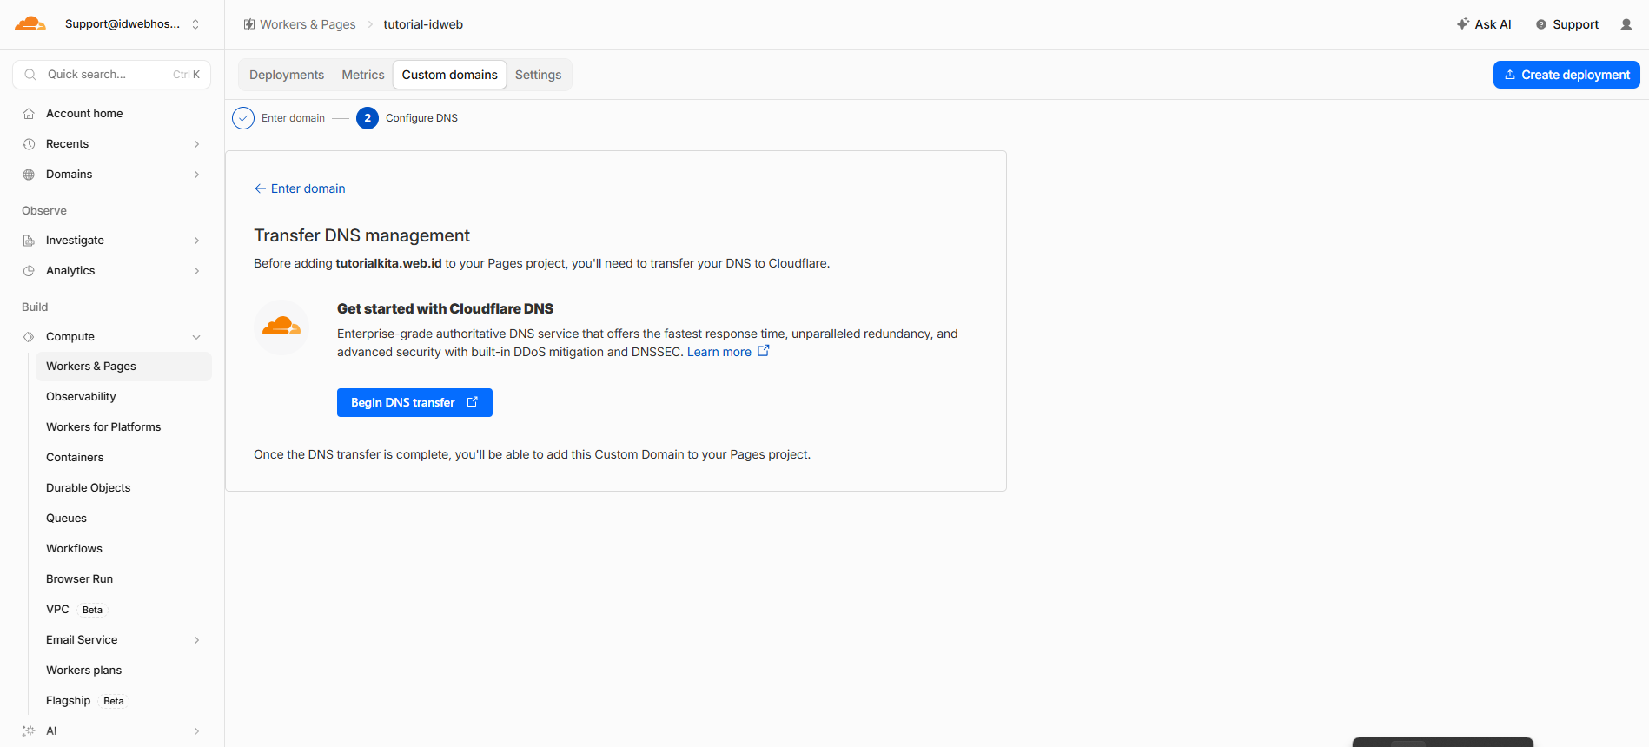The width and height of the screenshot is (1649, 747).
Task: Click the AI sparkle icon in sidebar
Action: coord(29,731)
